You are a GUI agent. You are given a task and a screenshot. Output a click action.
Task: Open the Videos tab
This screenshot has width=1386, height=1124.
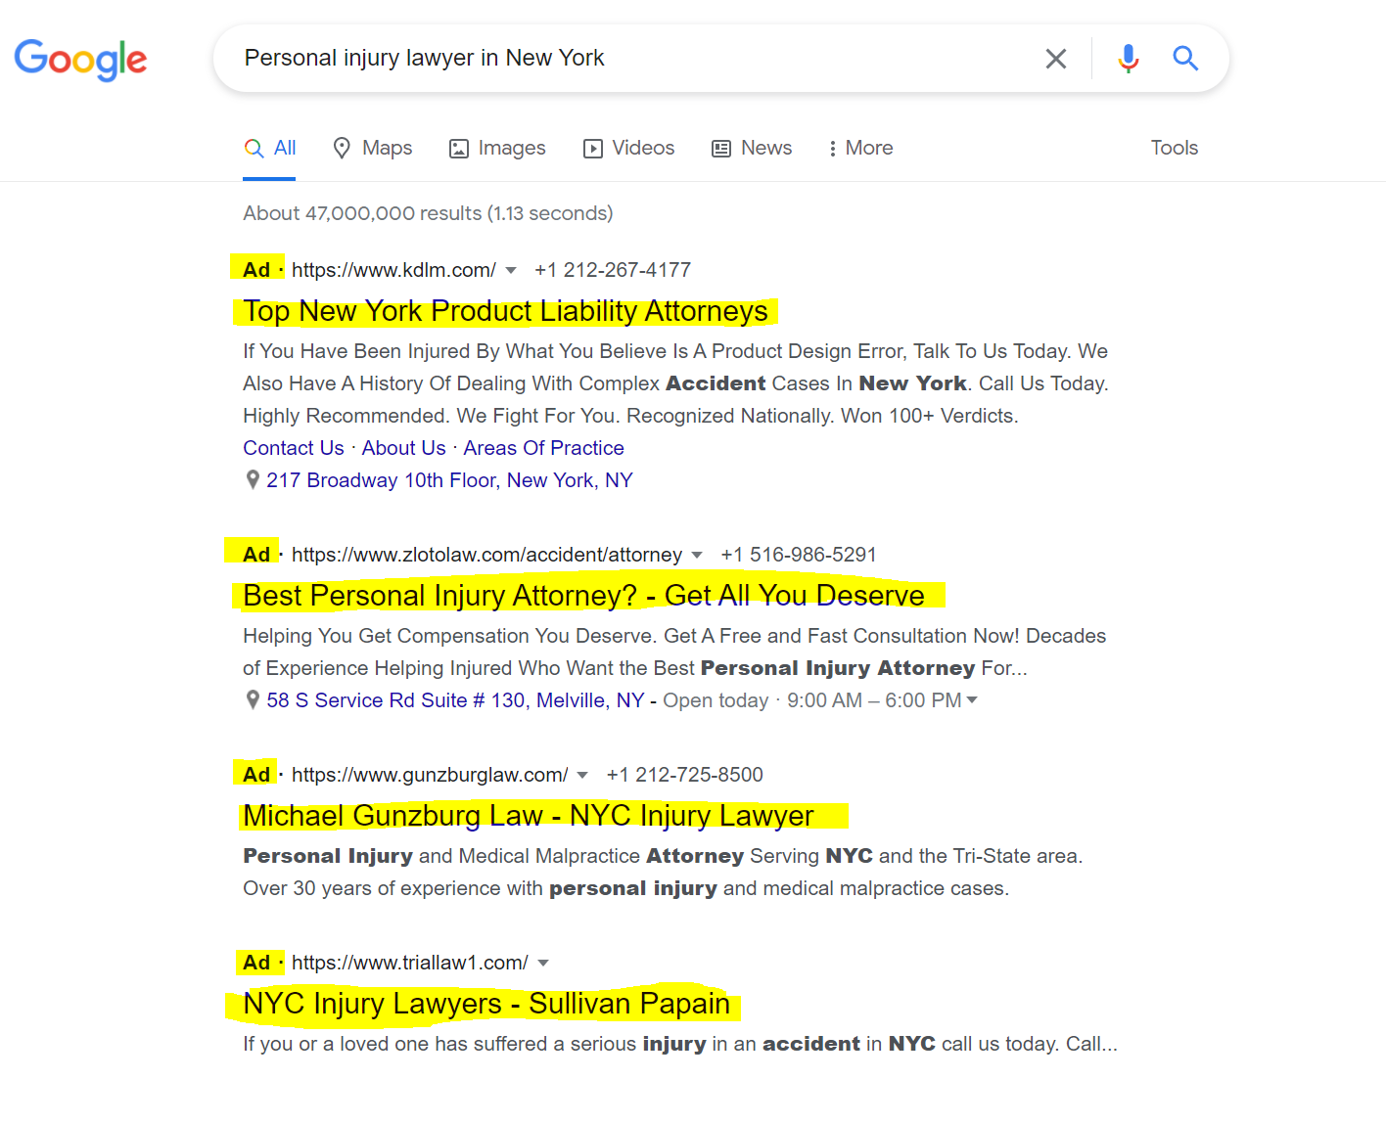[x=628, y=148]
